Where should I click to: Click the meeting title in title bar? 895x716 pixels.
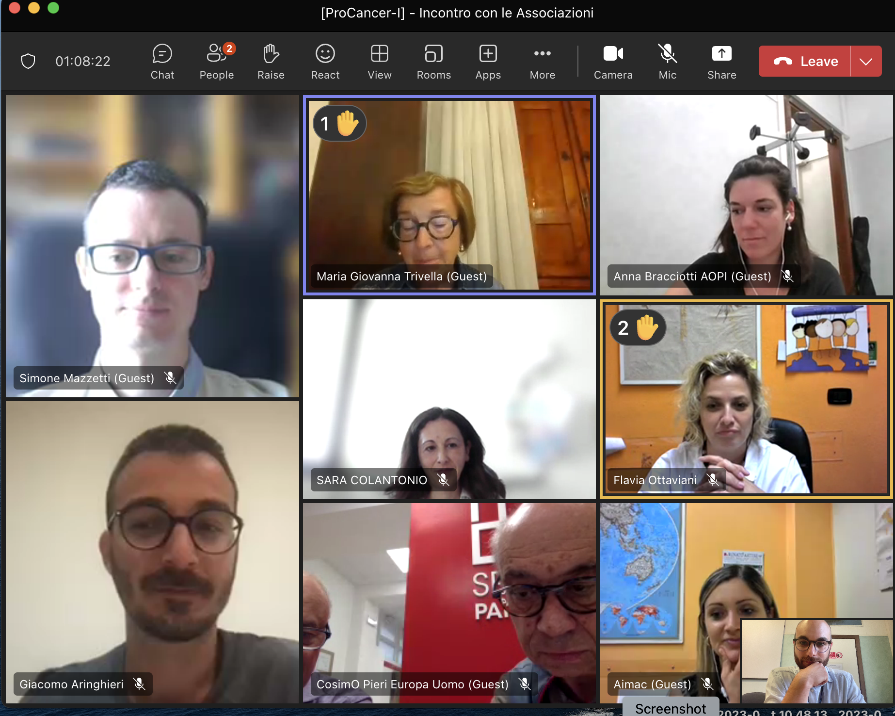tap(457, 13)
